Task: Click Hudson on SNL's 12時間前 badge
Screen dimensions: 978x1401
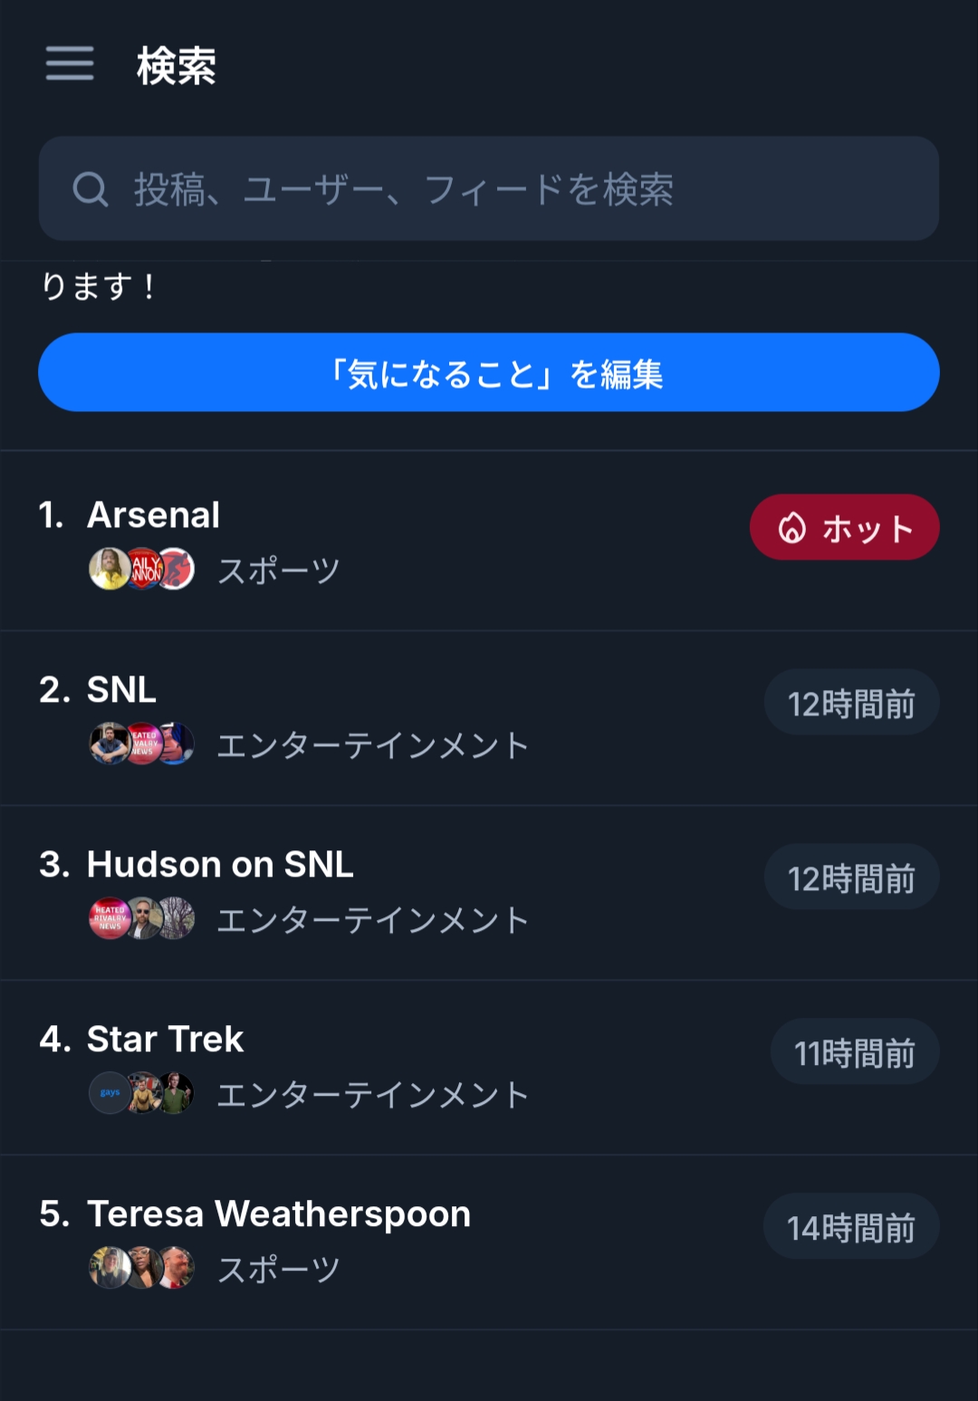Action: coord(851,878)
